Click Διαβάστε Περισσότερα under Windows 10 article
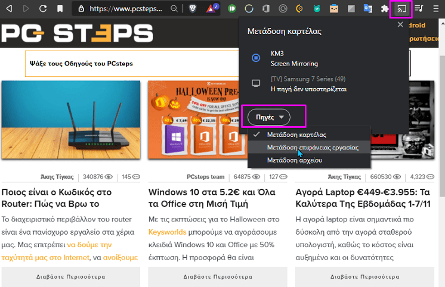 218,277
